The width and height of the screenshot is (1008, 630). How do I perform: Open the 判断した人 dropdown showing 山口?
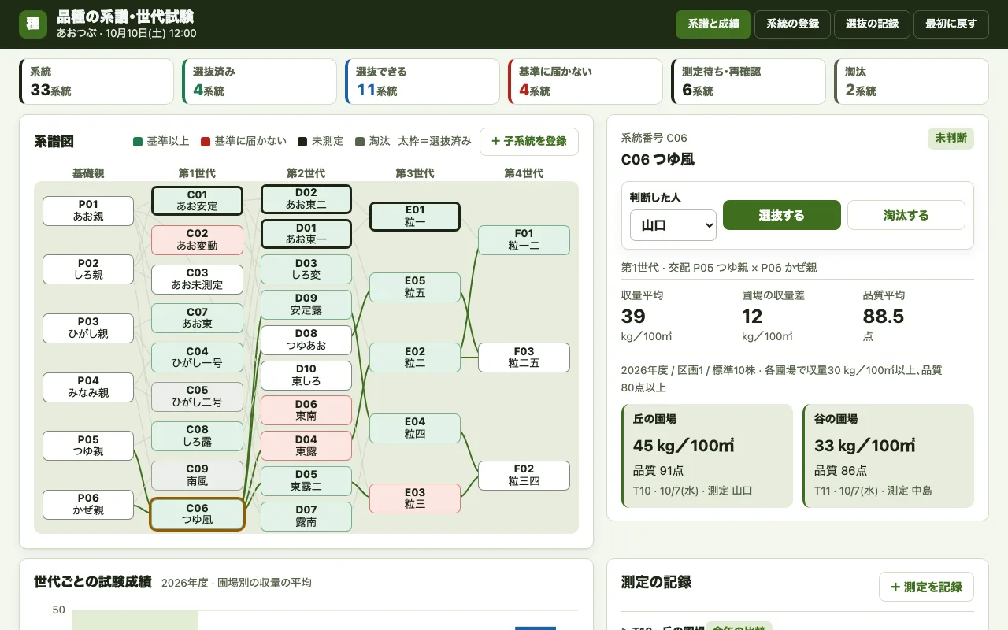[x=673, y=225]
